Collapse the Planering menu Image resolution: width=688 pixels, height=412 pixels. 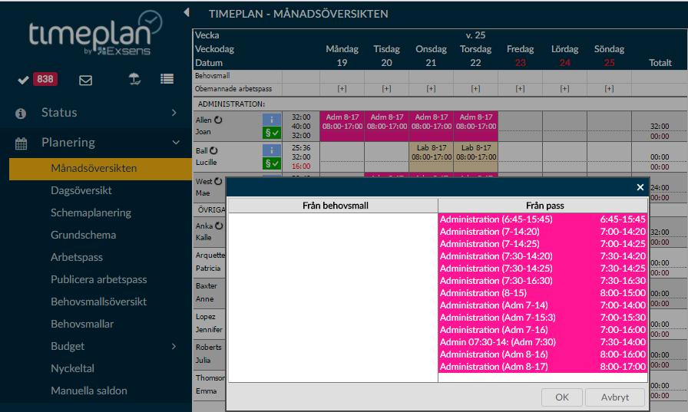[x=176, y=143]
